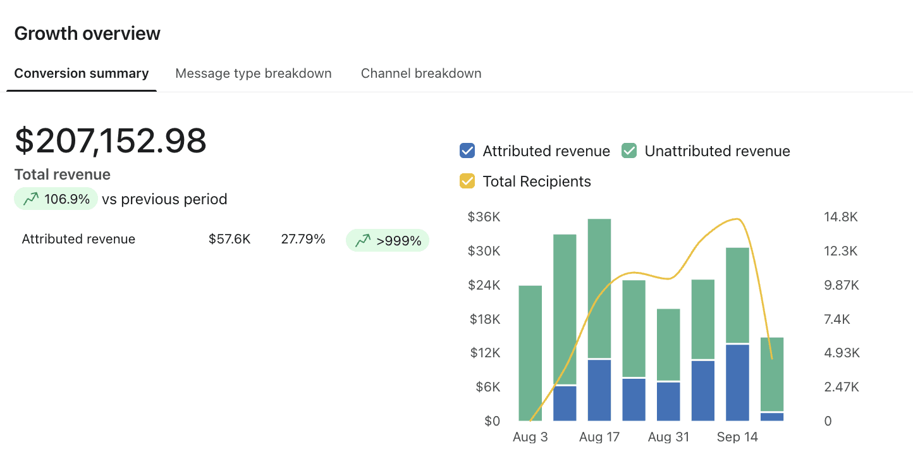
Task: Click the Attributed revenue row label
Action: (78, 239)
